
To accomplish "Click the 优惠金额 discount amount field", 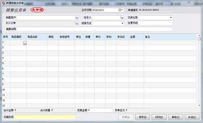I will 100,110.
